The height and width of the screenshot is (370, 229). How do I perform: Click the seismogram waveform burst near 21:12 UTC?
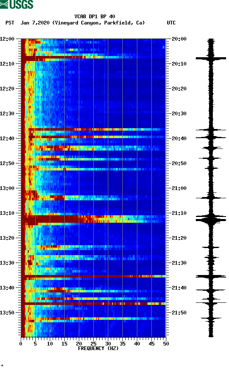(x=211, y=219)
